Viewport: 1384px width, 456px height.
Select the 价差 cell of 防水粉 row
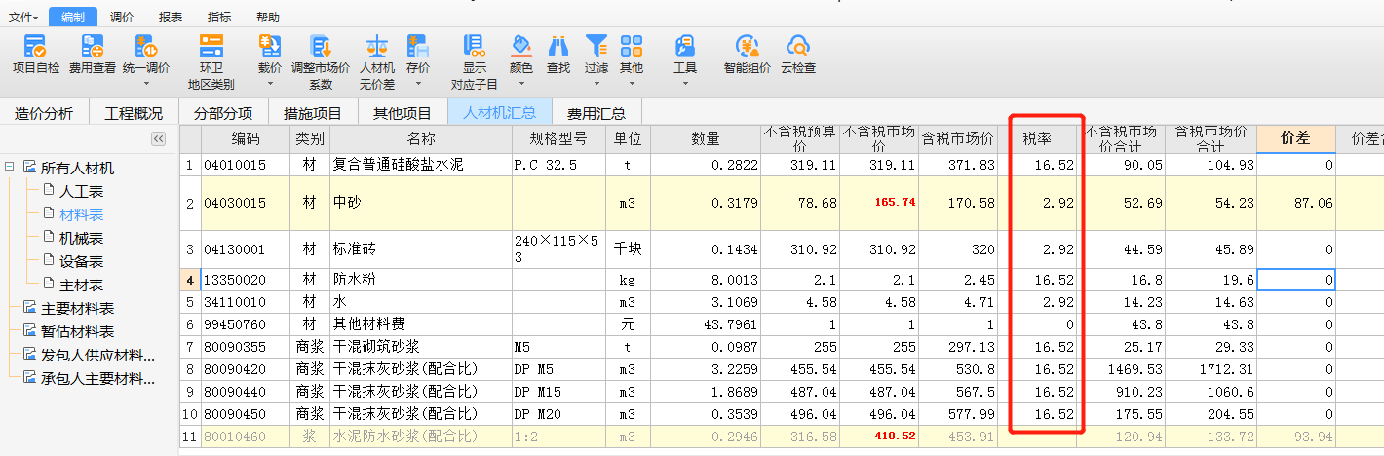tap(1296, 280)
